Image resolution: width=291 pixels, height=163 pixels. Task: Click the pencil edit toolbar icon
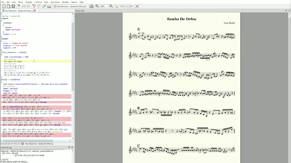44,6
